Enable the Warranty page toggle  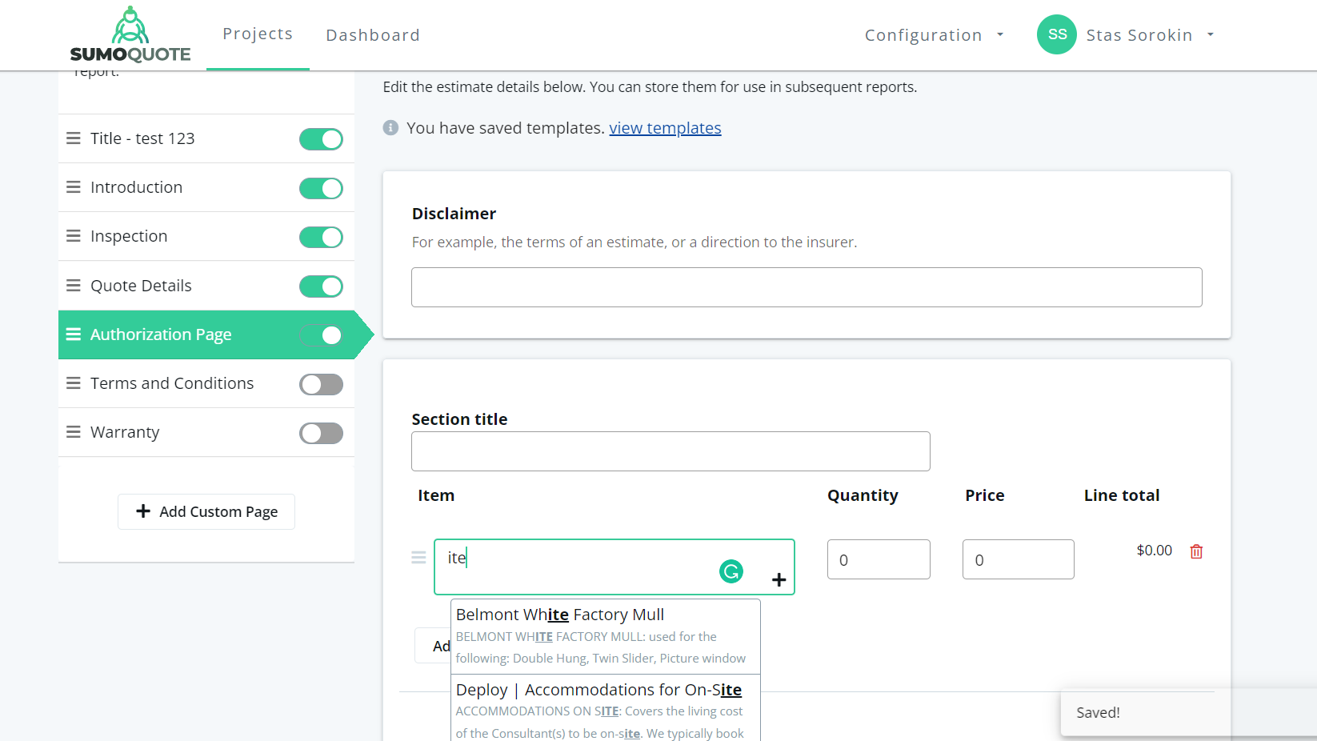pyautogui.click(x=321, y=433)
